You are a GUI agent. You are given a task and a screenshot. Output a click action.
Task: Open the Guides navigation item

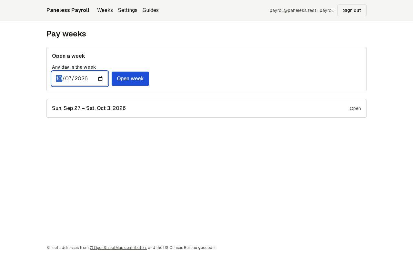point(151,10)
